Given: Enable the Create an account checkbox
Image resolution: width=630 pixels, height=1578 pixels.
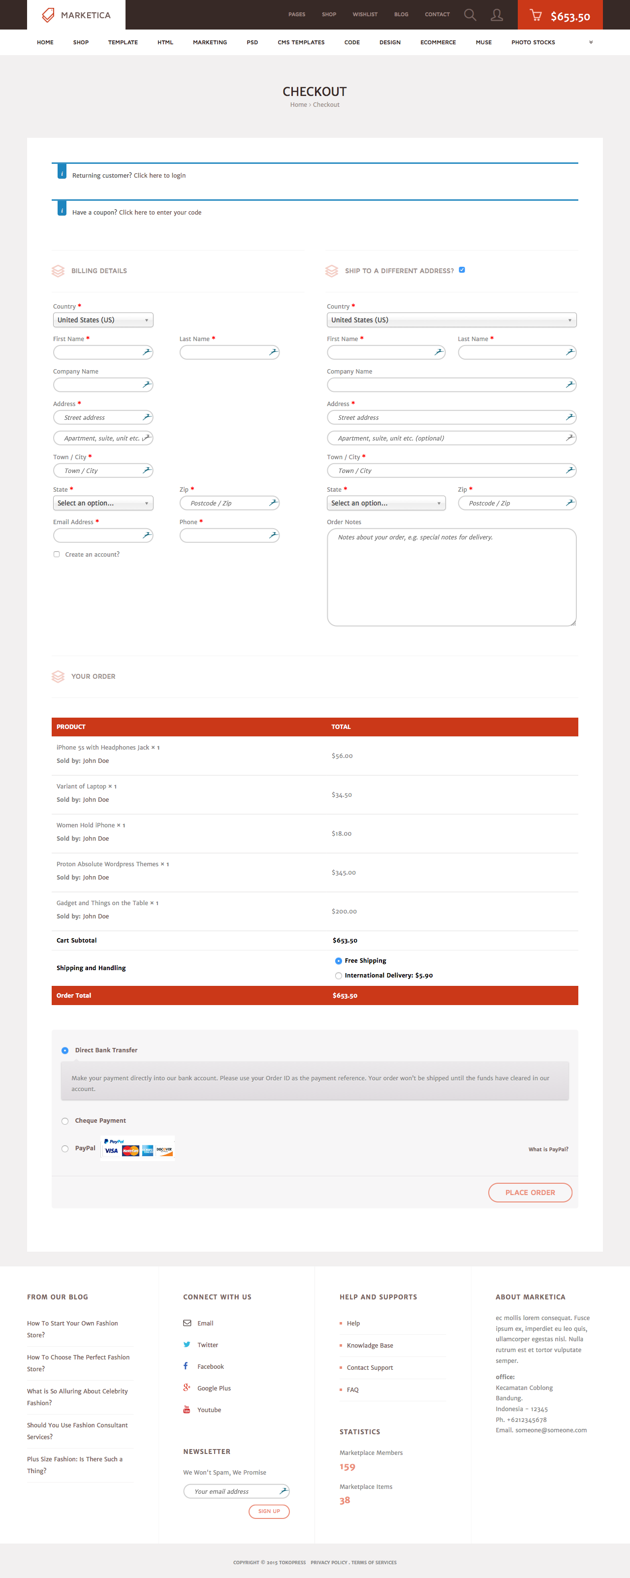Looking at the screenshot, I should pyautogui.click(x=57, y=554).
